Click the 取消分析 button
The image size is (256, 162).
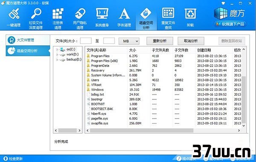pyautogui.click(x=191, y=41)
